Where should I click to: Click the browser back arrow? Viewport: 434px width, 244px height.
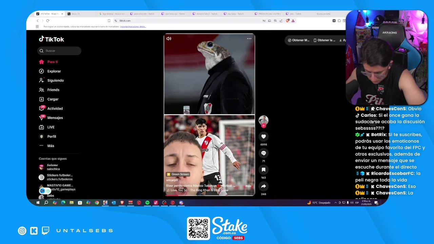tap(38, 21)
